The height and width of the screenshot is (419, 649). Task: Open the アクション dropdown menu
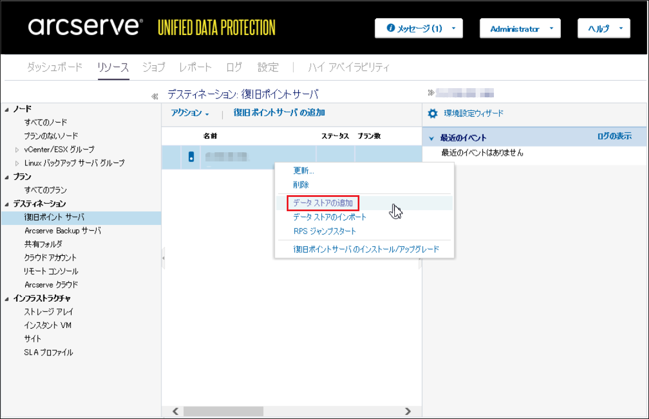pos(190,113)
